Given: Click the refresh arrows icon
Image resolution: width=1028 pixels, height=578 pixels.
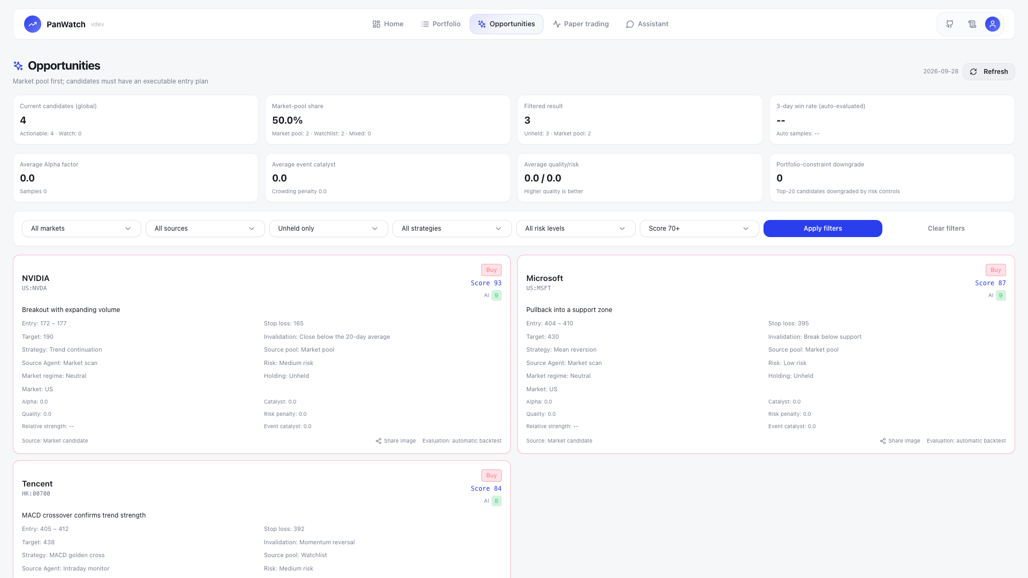Looking at the screenshot, I should 973,72.
